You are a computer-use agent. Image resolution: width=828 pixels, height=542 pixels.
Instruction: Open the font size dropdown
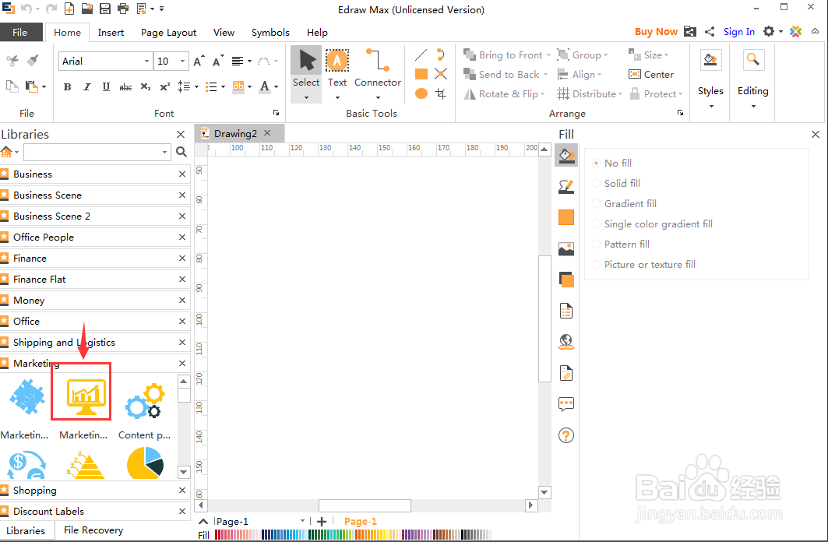click(183, 62)
